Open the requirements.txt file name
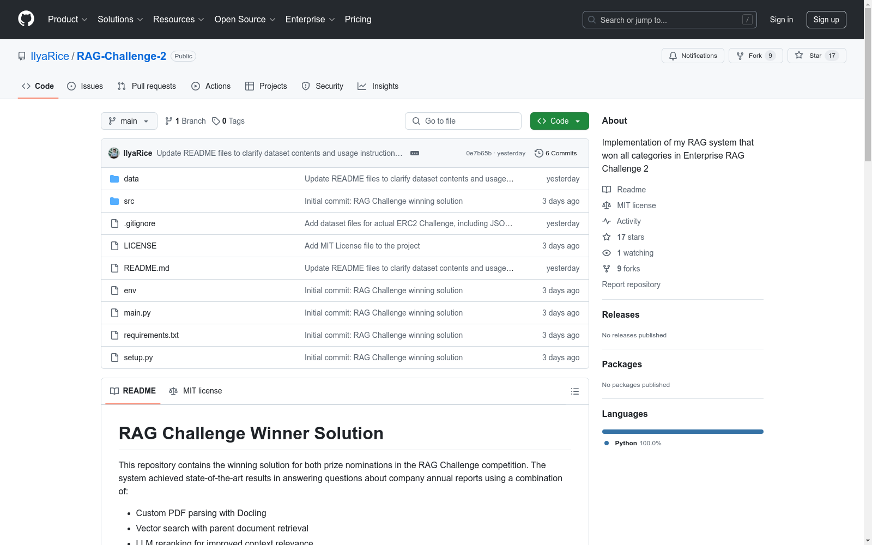The height and width of the screenshot is (545, 872). (151, 335)
